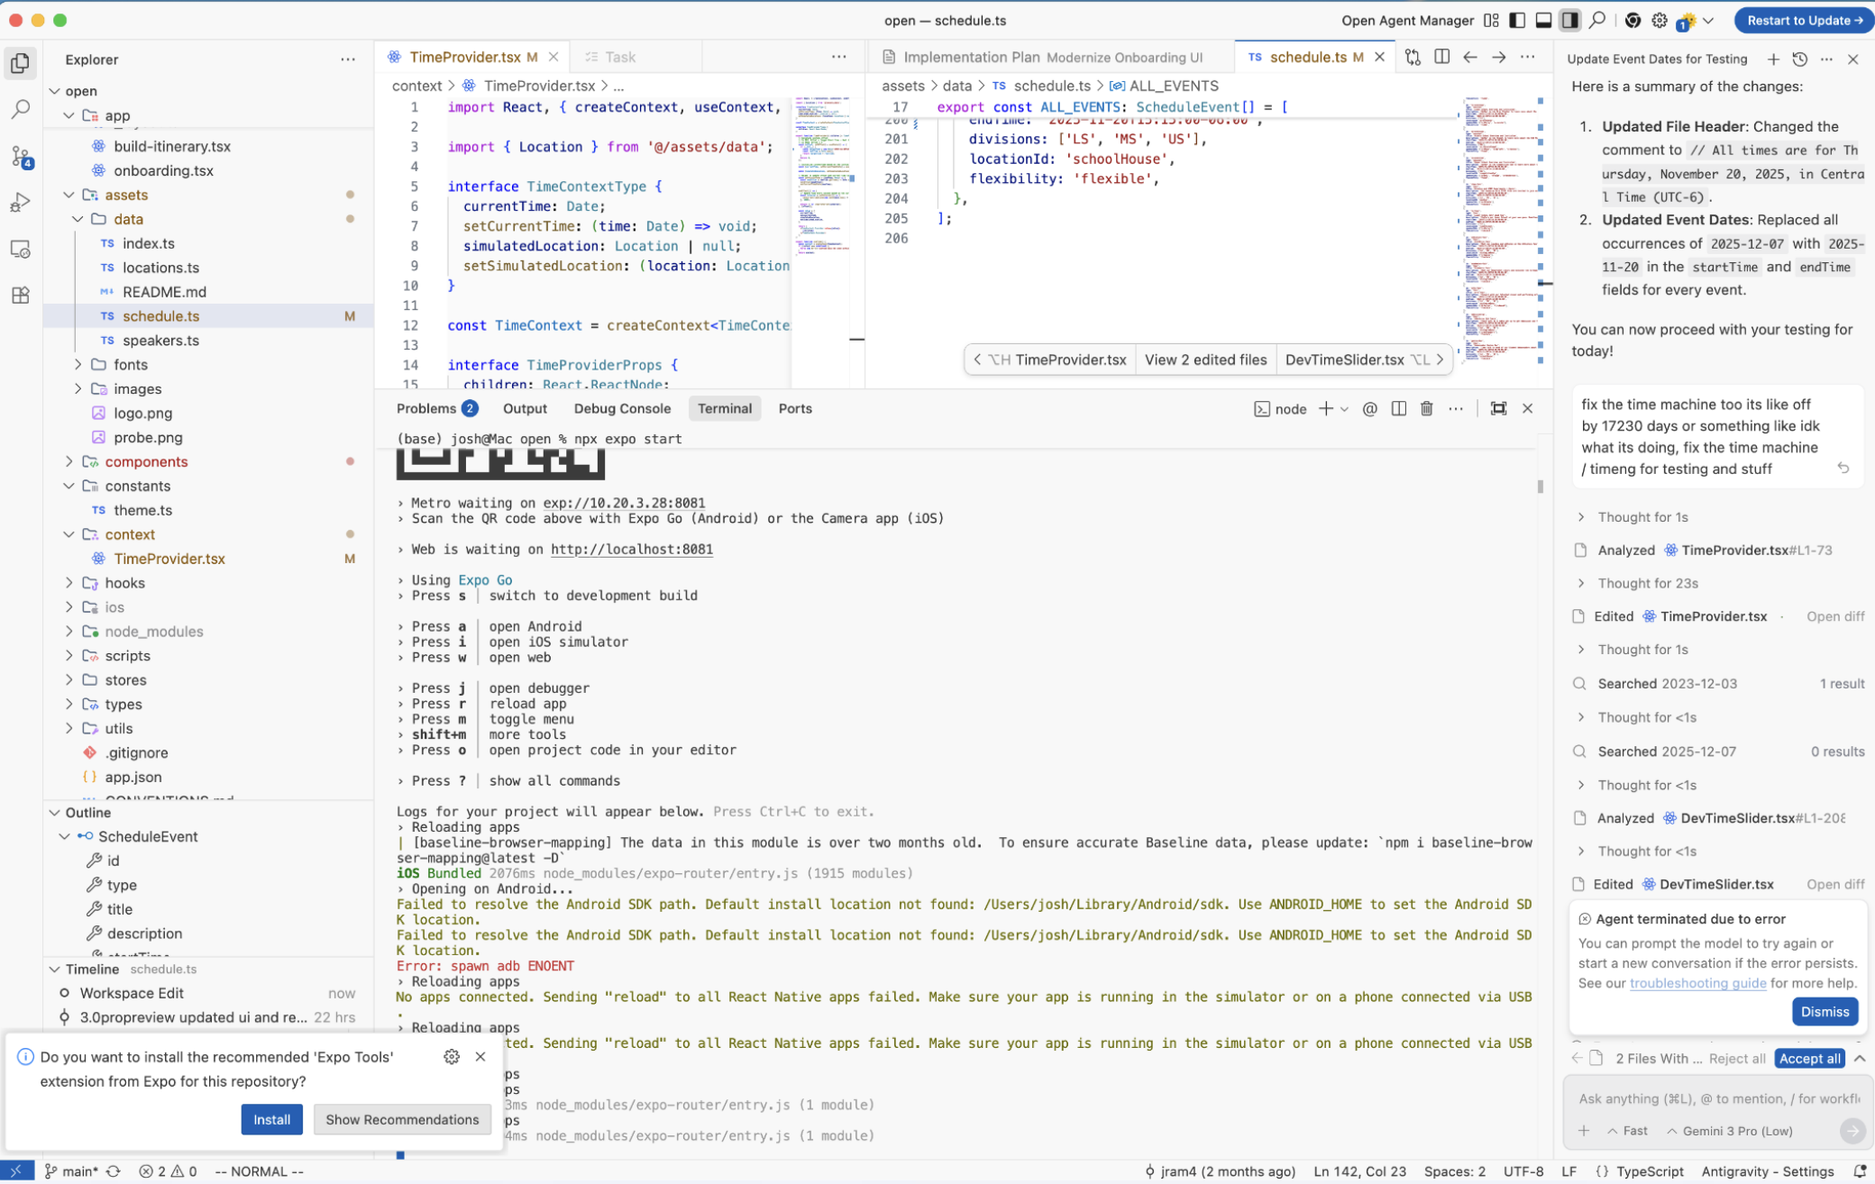
Task: Open Source Control view with badge 4
Action: click(x=21, y=157)
